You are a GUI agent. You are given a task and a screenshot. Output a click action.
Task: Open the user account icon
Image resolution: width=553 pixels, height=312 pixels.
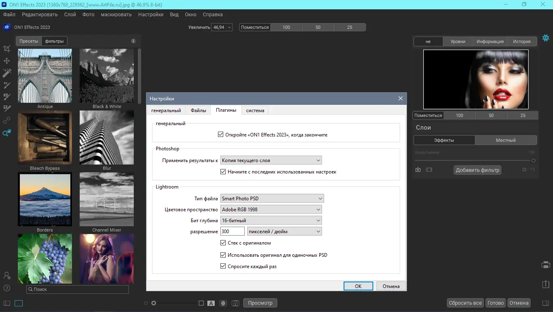click(x=7, y=275)
